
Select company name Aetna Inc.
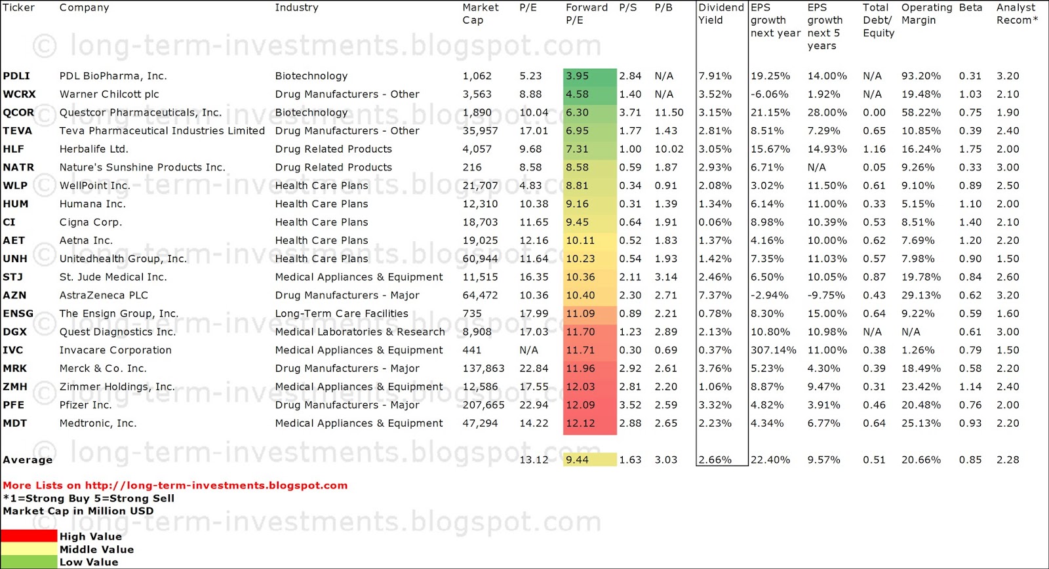pyautogui.click(x=86, y=241)
